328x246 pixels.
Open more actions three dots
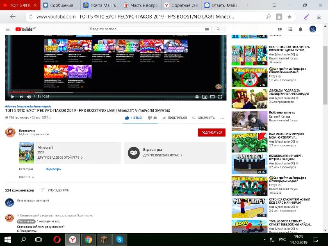(x=222, y=118)
